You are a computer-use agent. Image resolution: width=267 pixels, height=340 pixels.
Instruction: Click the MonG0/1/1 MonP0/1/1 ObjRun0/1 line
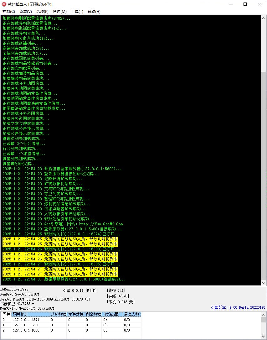[x=27, y=308]
